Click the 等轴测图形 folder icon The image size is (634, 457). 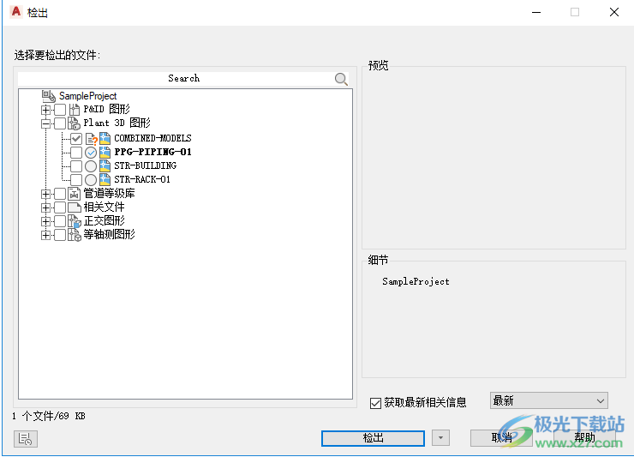point(75,235)
